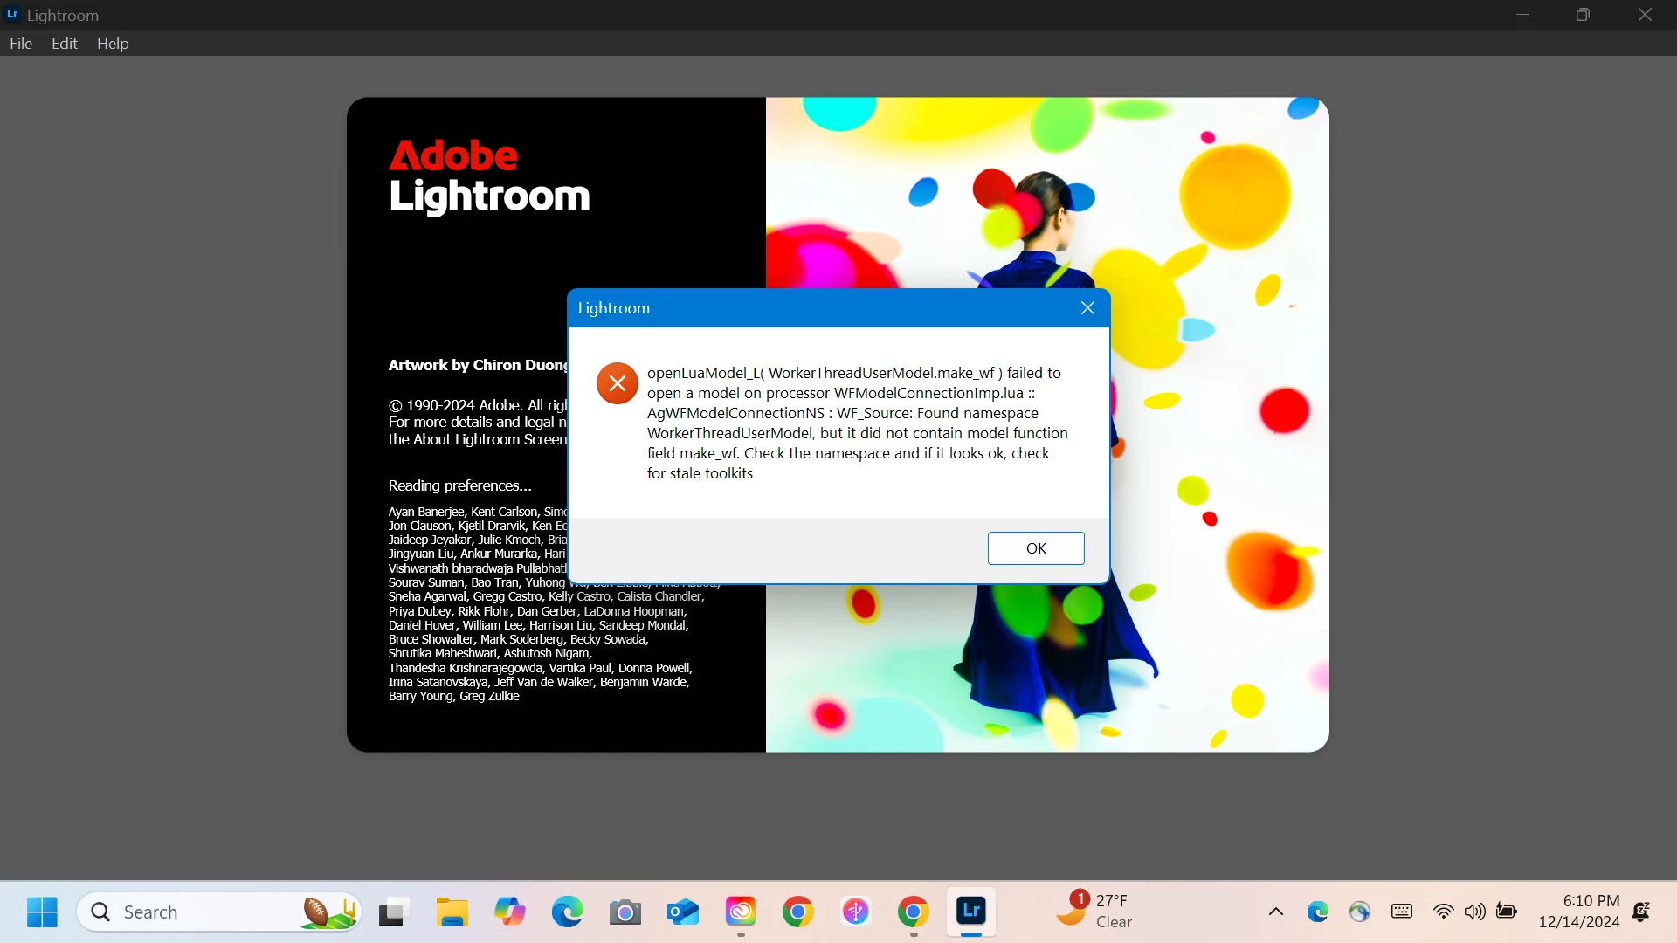Launch Microsoft Edge from the taskbar
1677x943 pixels.
click(567, 912)
